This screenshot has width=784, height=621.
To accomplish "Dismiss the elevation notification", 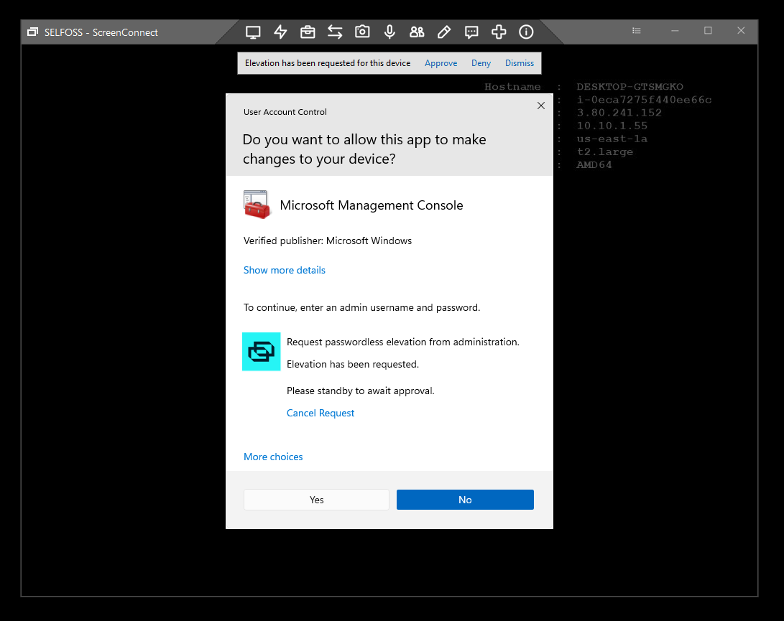I will click(520, 63).
